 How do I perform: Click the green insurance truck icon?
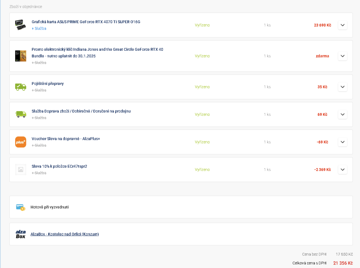coord(21,87)
